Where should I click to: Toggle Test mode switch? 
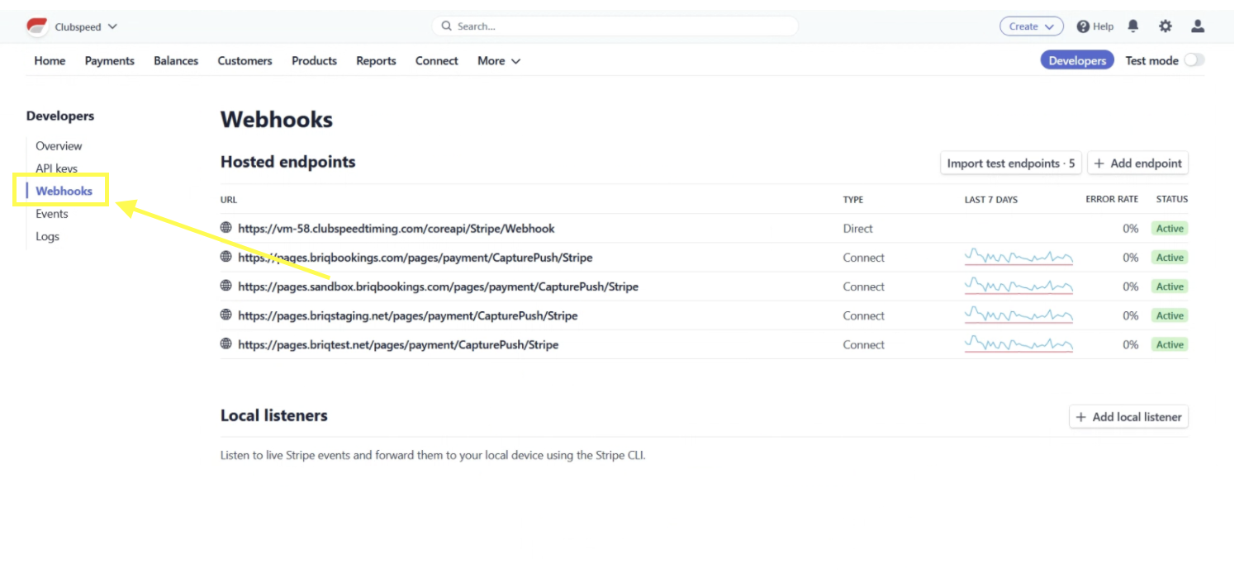click(x=1194, y=60)
